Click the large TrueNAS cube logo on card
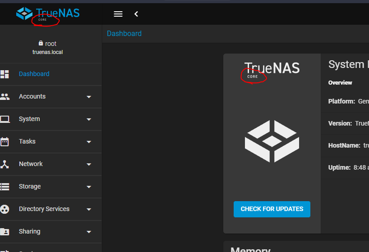The image size is (369, 252). (x=272, y=141)
